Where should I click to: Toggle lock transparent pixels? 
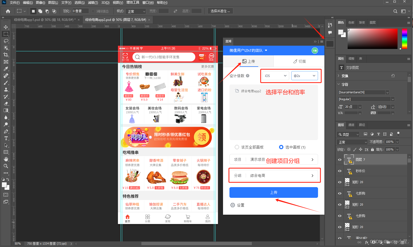click(349, 149)
